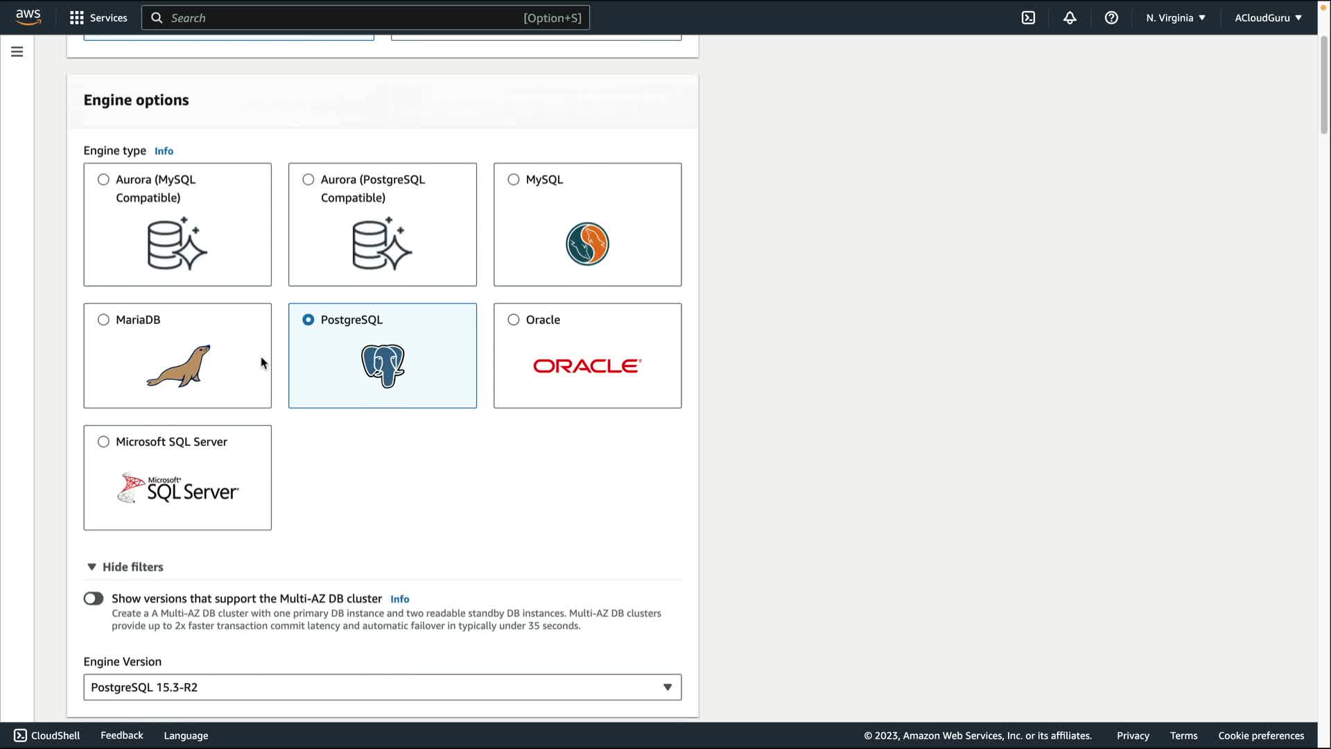This screenshot has height=749, width=1331.
Task: Open the N. Virginia region dropdown
Action: point(1175,18)
